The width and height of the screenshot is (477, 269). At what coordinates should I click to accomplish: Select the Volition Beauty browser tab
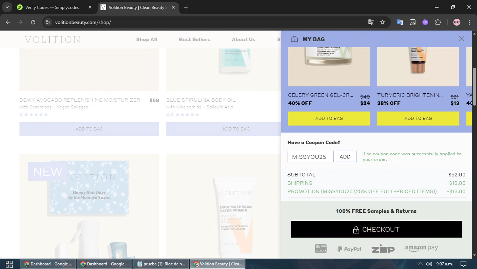click(x=138, y=7)
